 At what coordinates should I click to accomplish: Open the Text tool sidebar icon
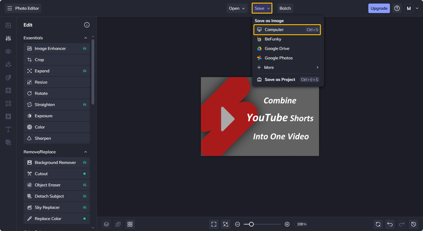click(x=8, y=129)
